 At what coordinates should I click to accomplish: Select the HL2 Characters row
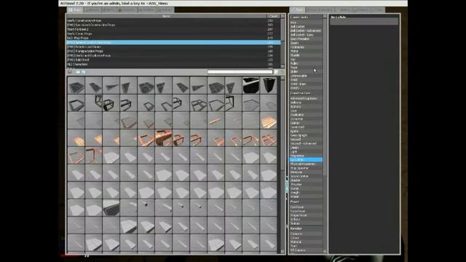coord(173,64)
